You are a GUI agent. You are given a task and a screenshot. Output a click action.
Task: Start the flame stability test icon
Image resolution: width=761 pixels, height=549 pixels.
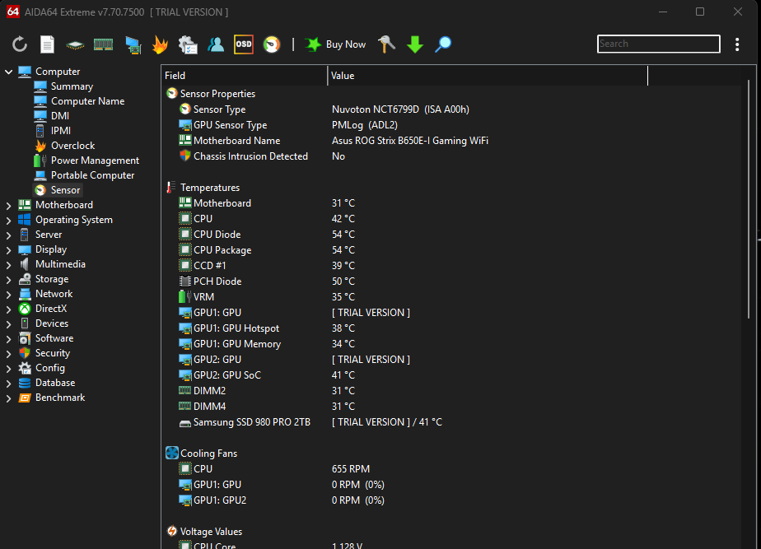(160, 44)
